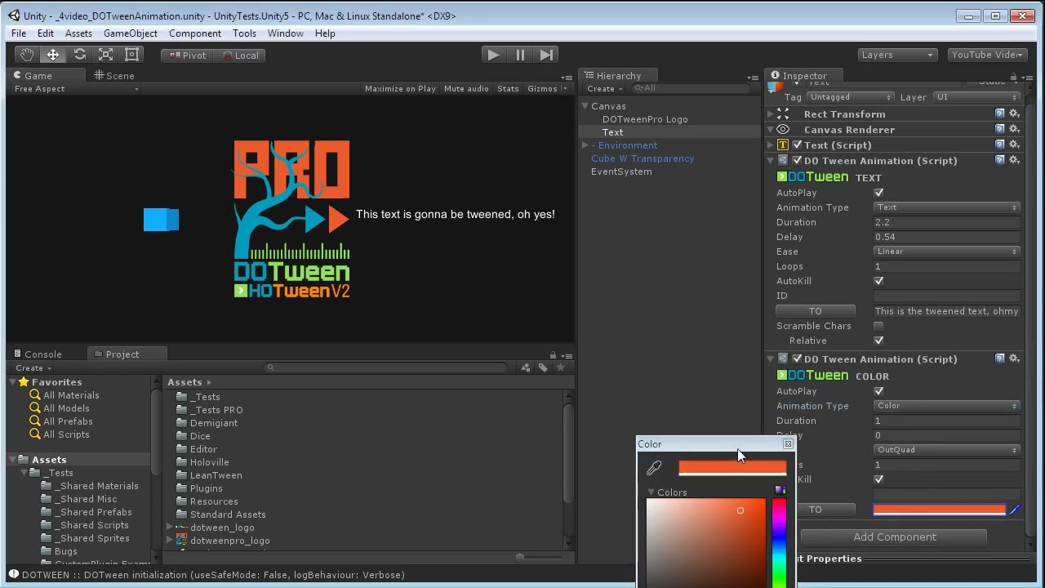Open Color DO Tween Animation gear menu
Screen dimensions: 1045x588
(1014, 359)
